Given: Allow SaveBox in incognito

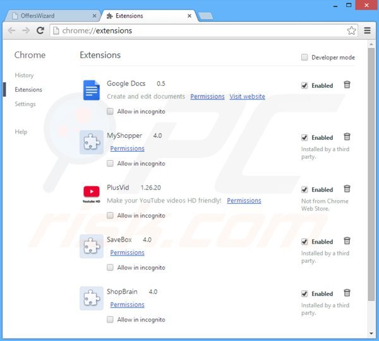Looking at the screenshot, I should point(110,268).
